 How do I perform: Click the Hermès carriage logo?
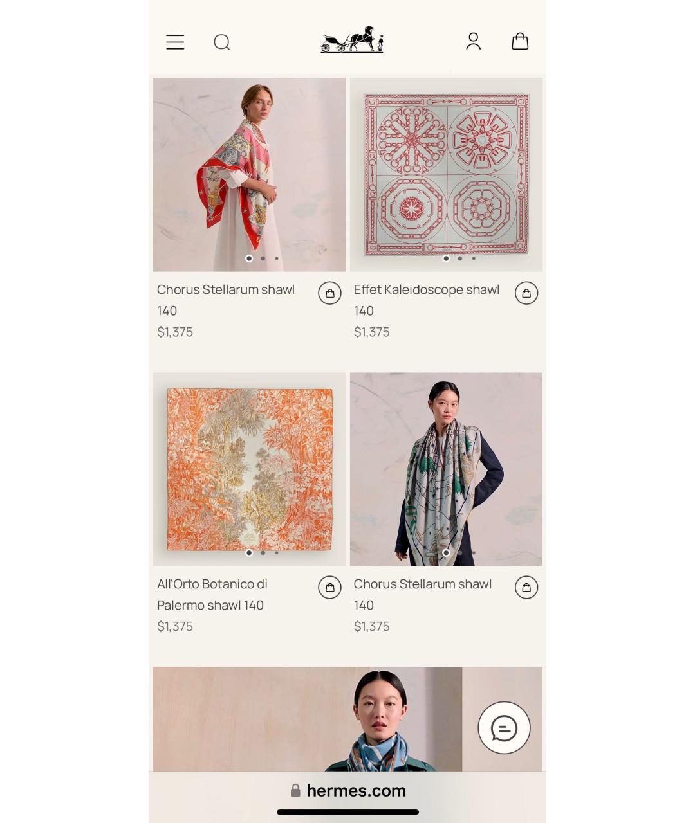point(352,40)
